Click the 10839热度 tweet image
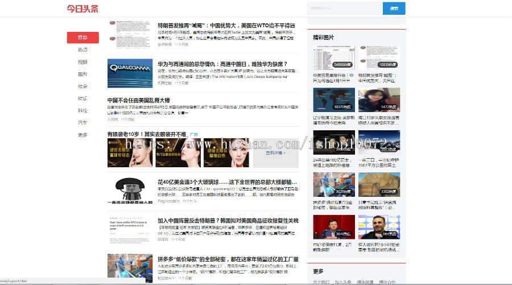 pos(379,57)
